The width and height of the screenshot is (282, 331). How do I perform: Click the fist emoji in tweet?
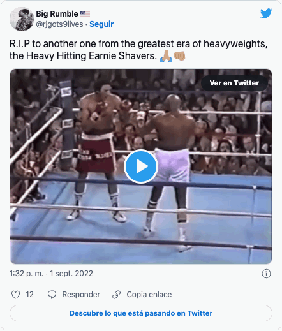179,56
